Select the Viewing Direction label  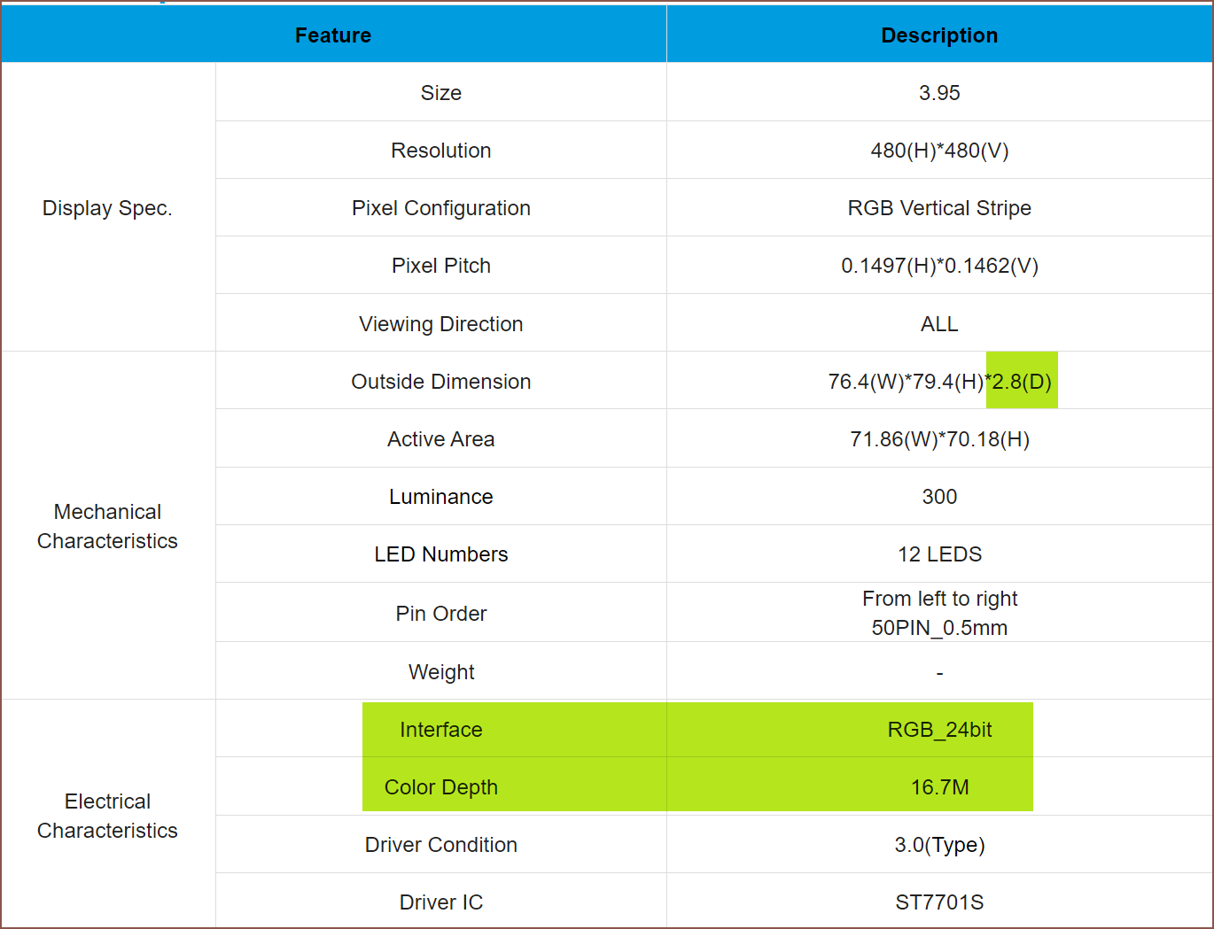pyautogui.click(x=441, y=324)
